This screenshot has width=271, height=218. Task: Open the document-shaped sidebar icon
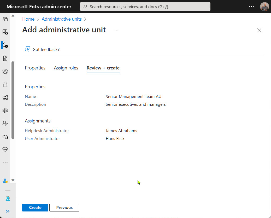pyautogui.click(x=5, y=58)
